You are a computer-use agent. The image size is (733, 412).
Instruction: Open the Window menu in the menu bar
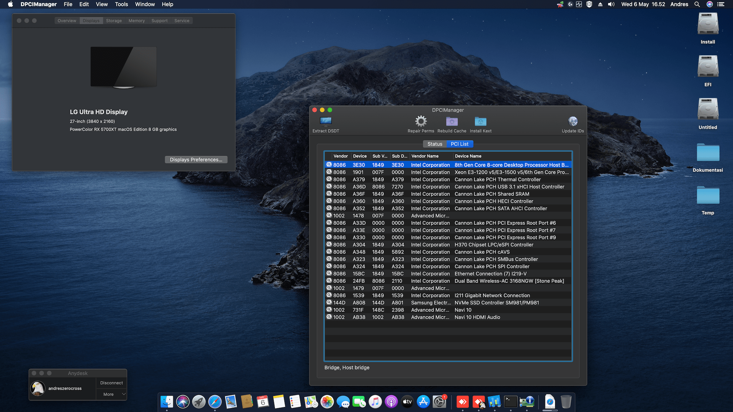point(145,4)
